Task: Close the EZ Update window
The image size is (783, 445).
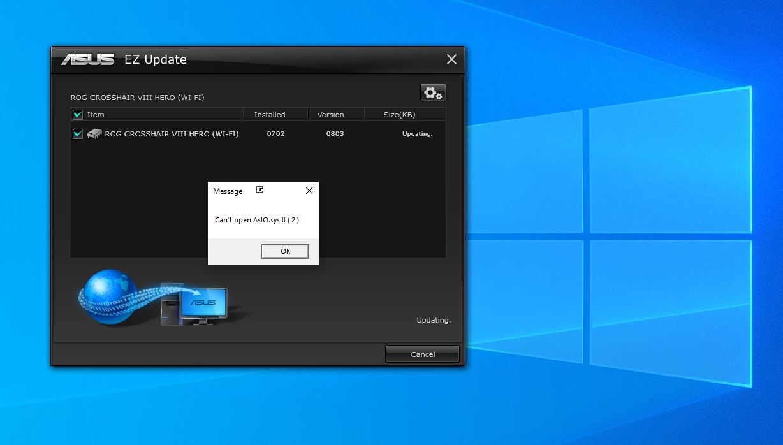Action: (451, 59)
